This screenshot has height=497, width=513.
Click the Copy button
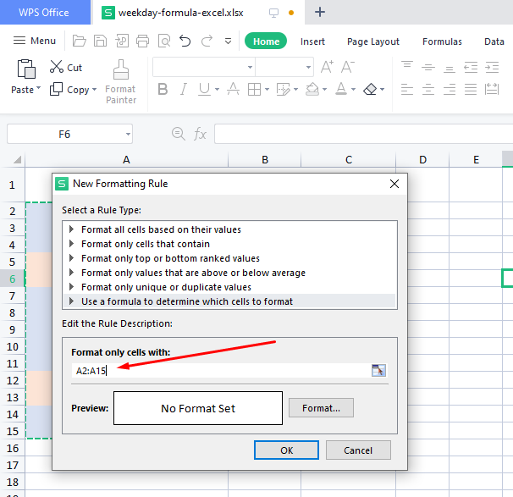pyautogui.click(x=69, y=89)
